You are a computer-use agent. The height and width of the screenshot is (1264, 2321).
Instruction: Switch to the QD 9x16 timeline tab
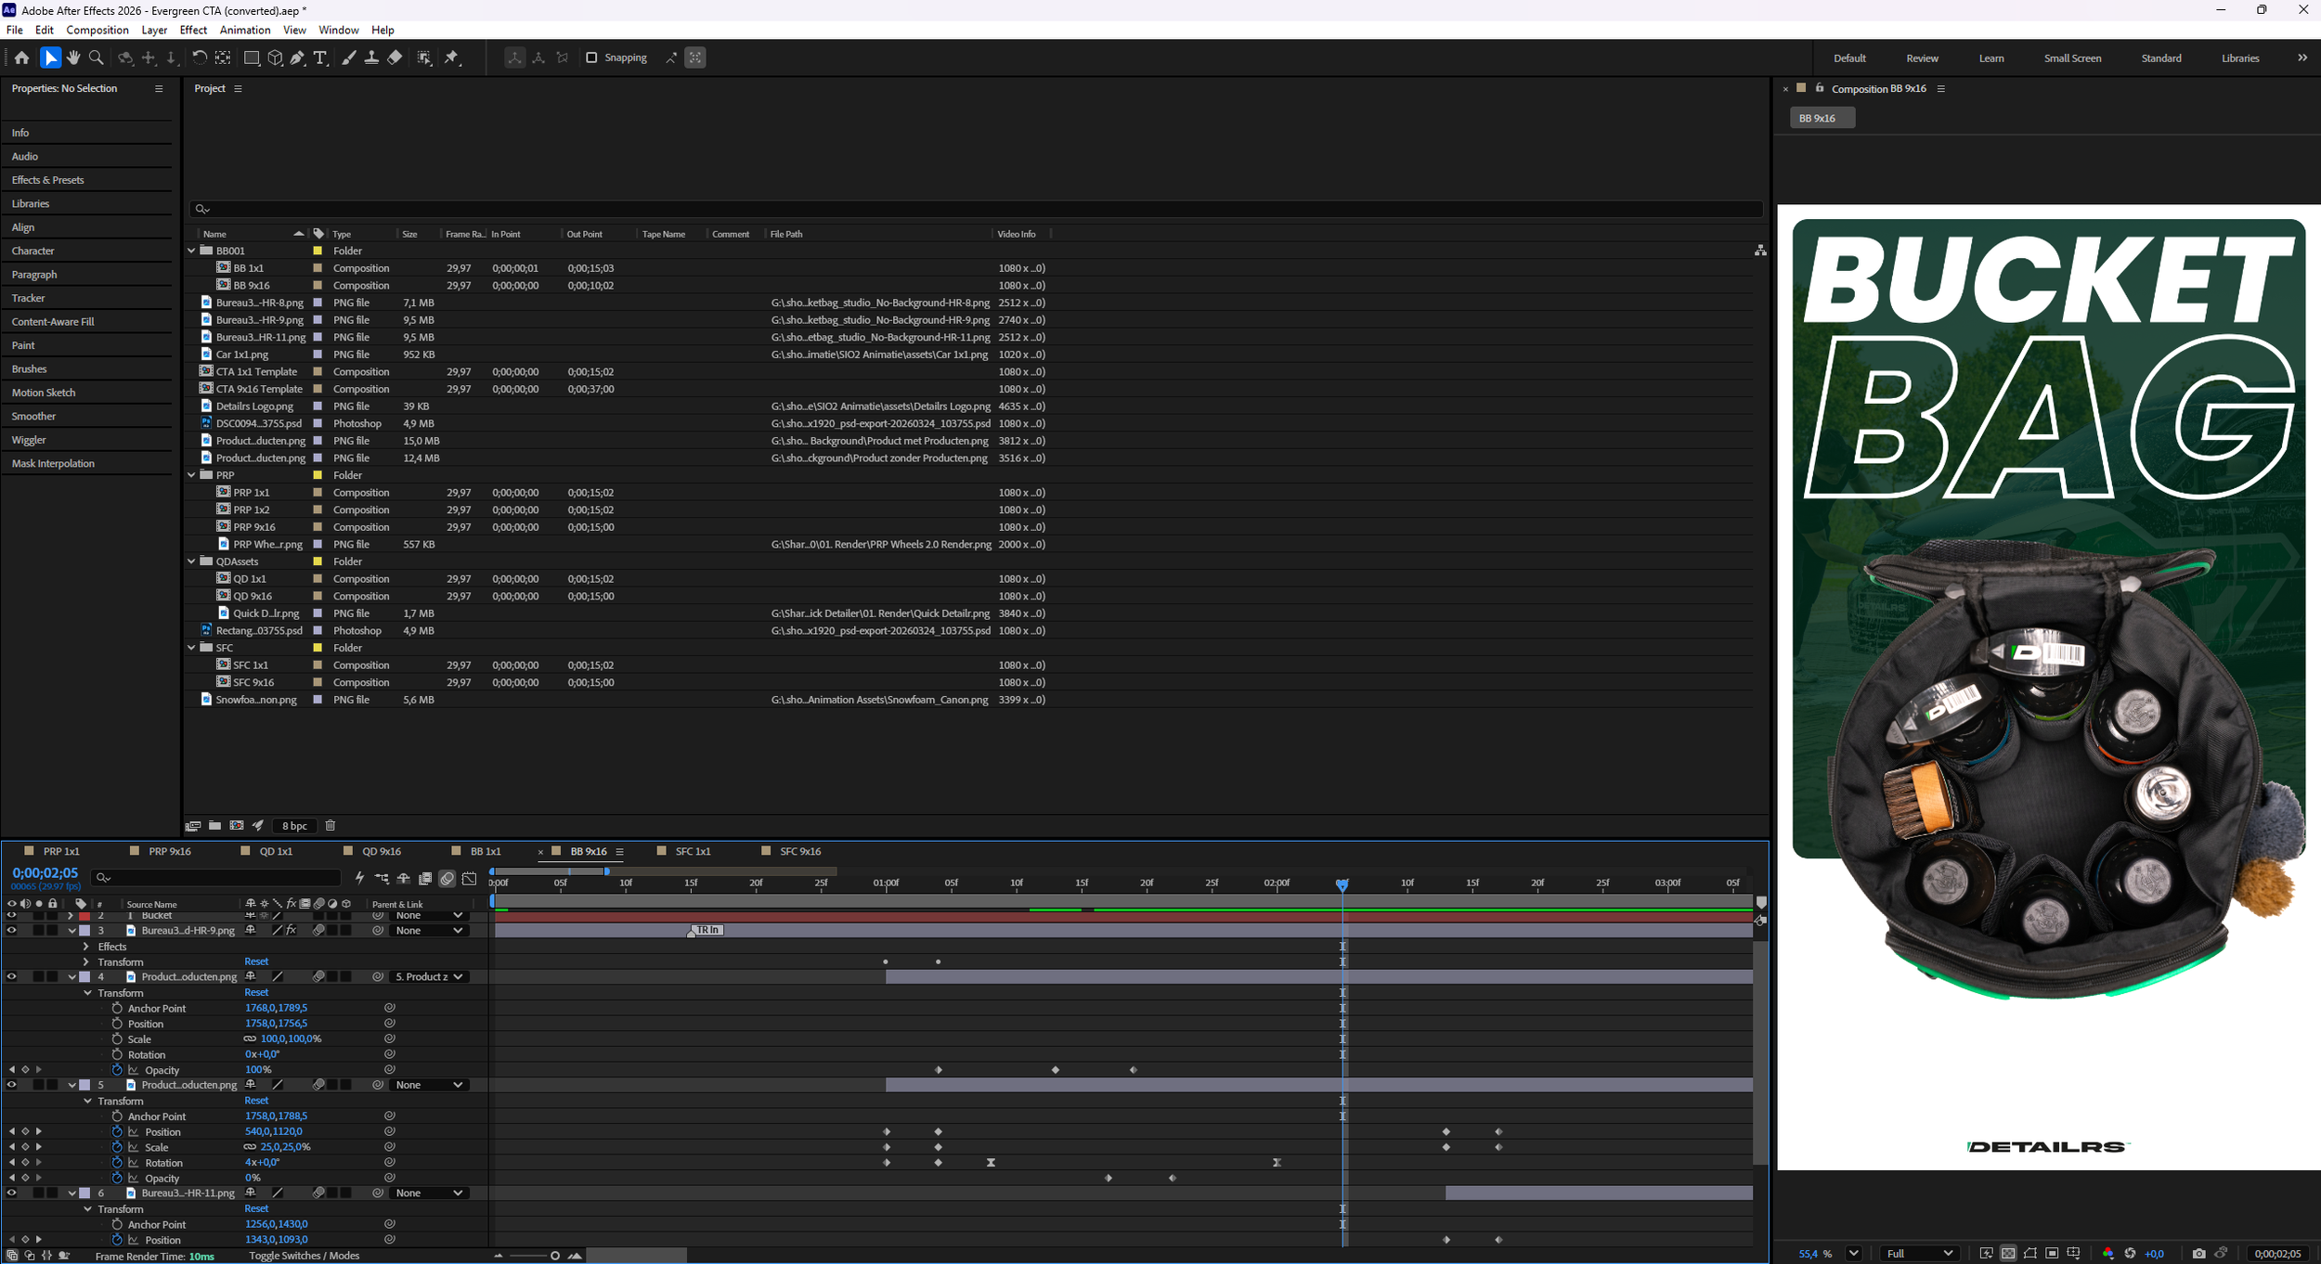coord(382,851)
